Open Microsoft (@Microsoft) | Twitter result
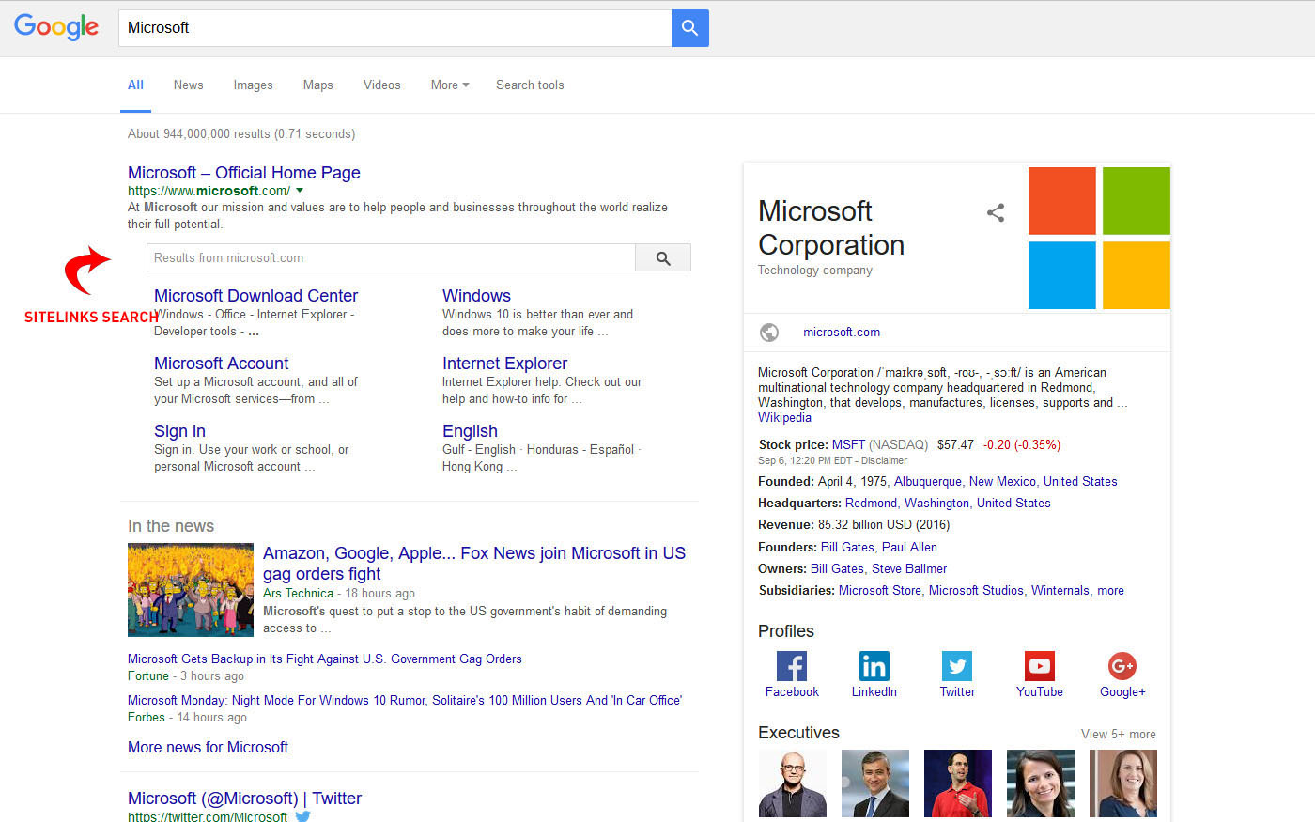Screen dimensions: 1315x822 (244, 799)
